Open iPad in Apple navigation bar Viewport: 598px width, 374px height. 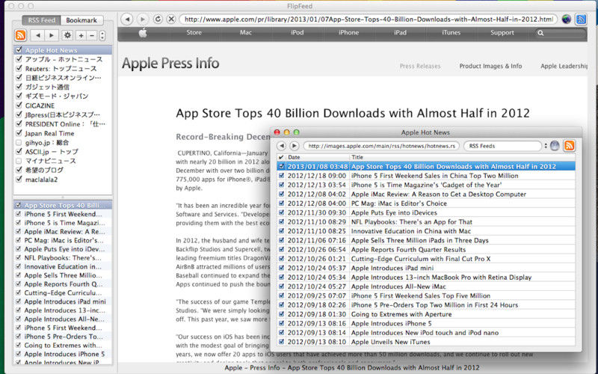click(x=400, y=33)
